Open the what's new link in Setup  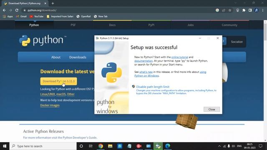(146, 72)
